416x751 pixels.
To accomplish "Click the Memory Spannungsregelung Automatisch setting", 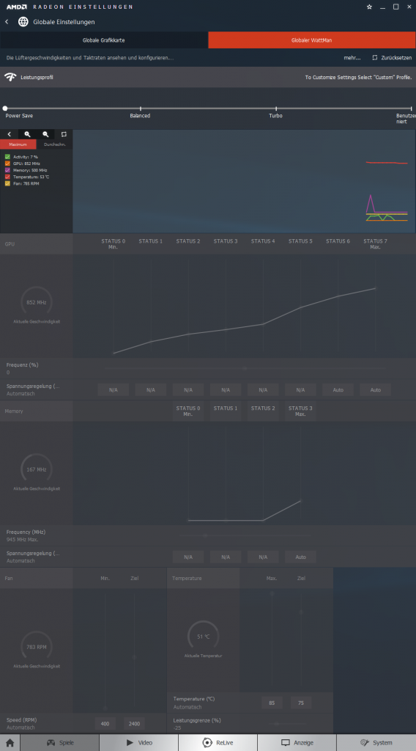I will 37,557.
